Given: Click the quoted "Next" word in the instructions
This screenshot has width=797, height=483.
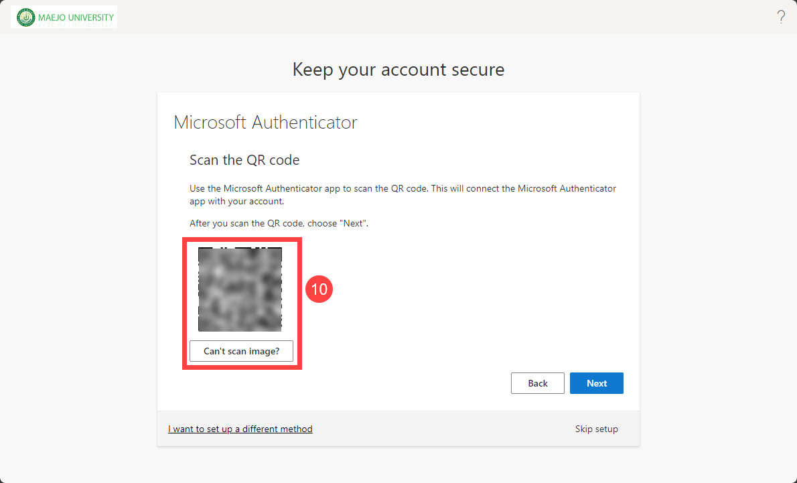Looking at the screenshot, I should pos(352,223).
